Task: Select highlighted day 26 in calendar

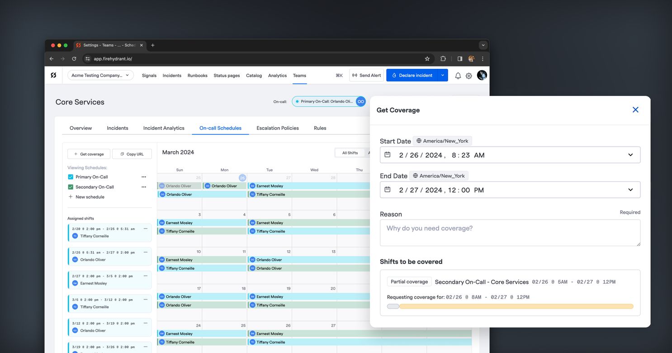Action: click(x=242, y=178)
